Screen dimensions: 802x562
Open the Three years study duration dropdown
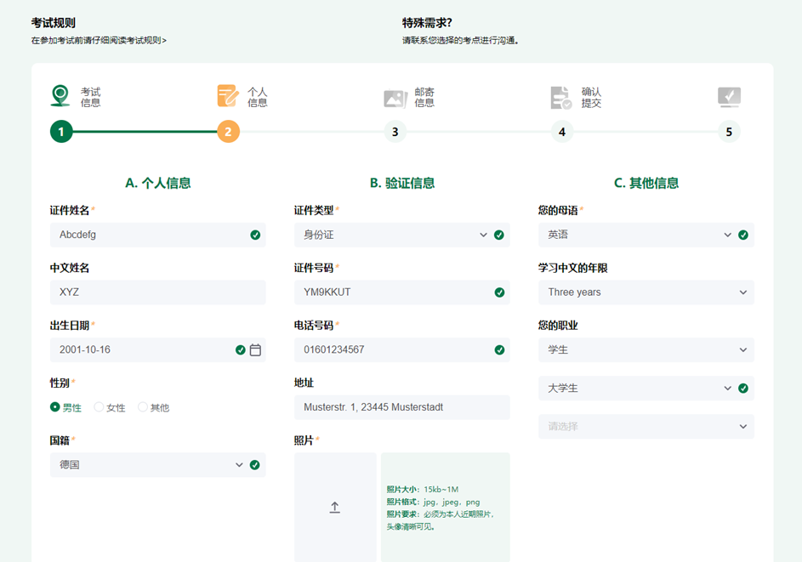[646, 292]
